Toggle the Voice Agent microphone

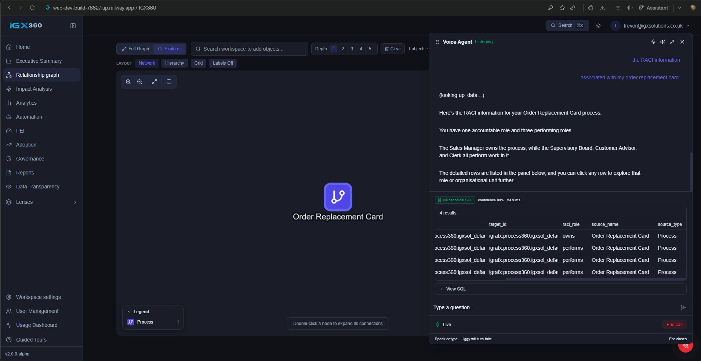click(x=653, y=42)
